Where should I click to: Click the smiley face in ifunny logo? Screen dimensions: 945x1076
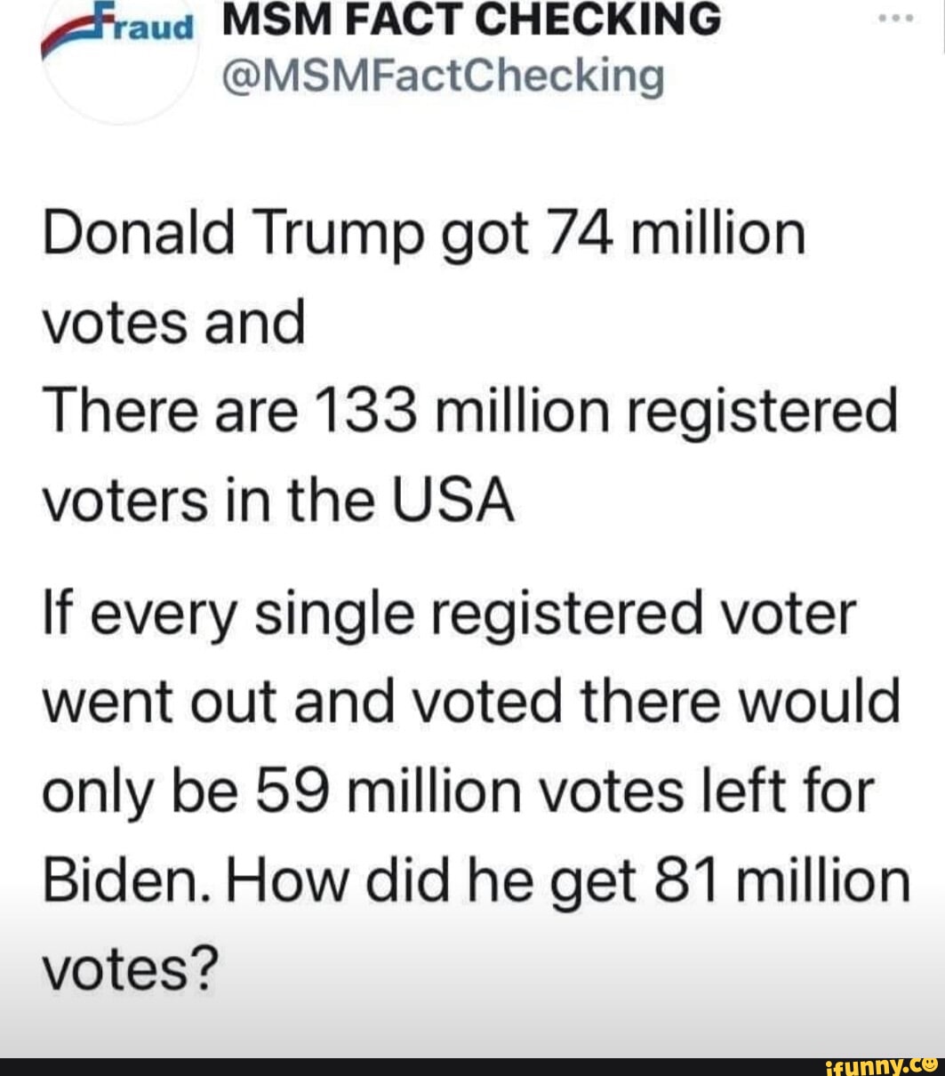tap(931, 1063)
